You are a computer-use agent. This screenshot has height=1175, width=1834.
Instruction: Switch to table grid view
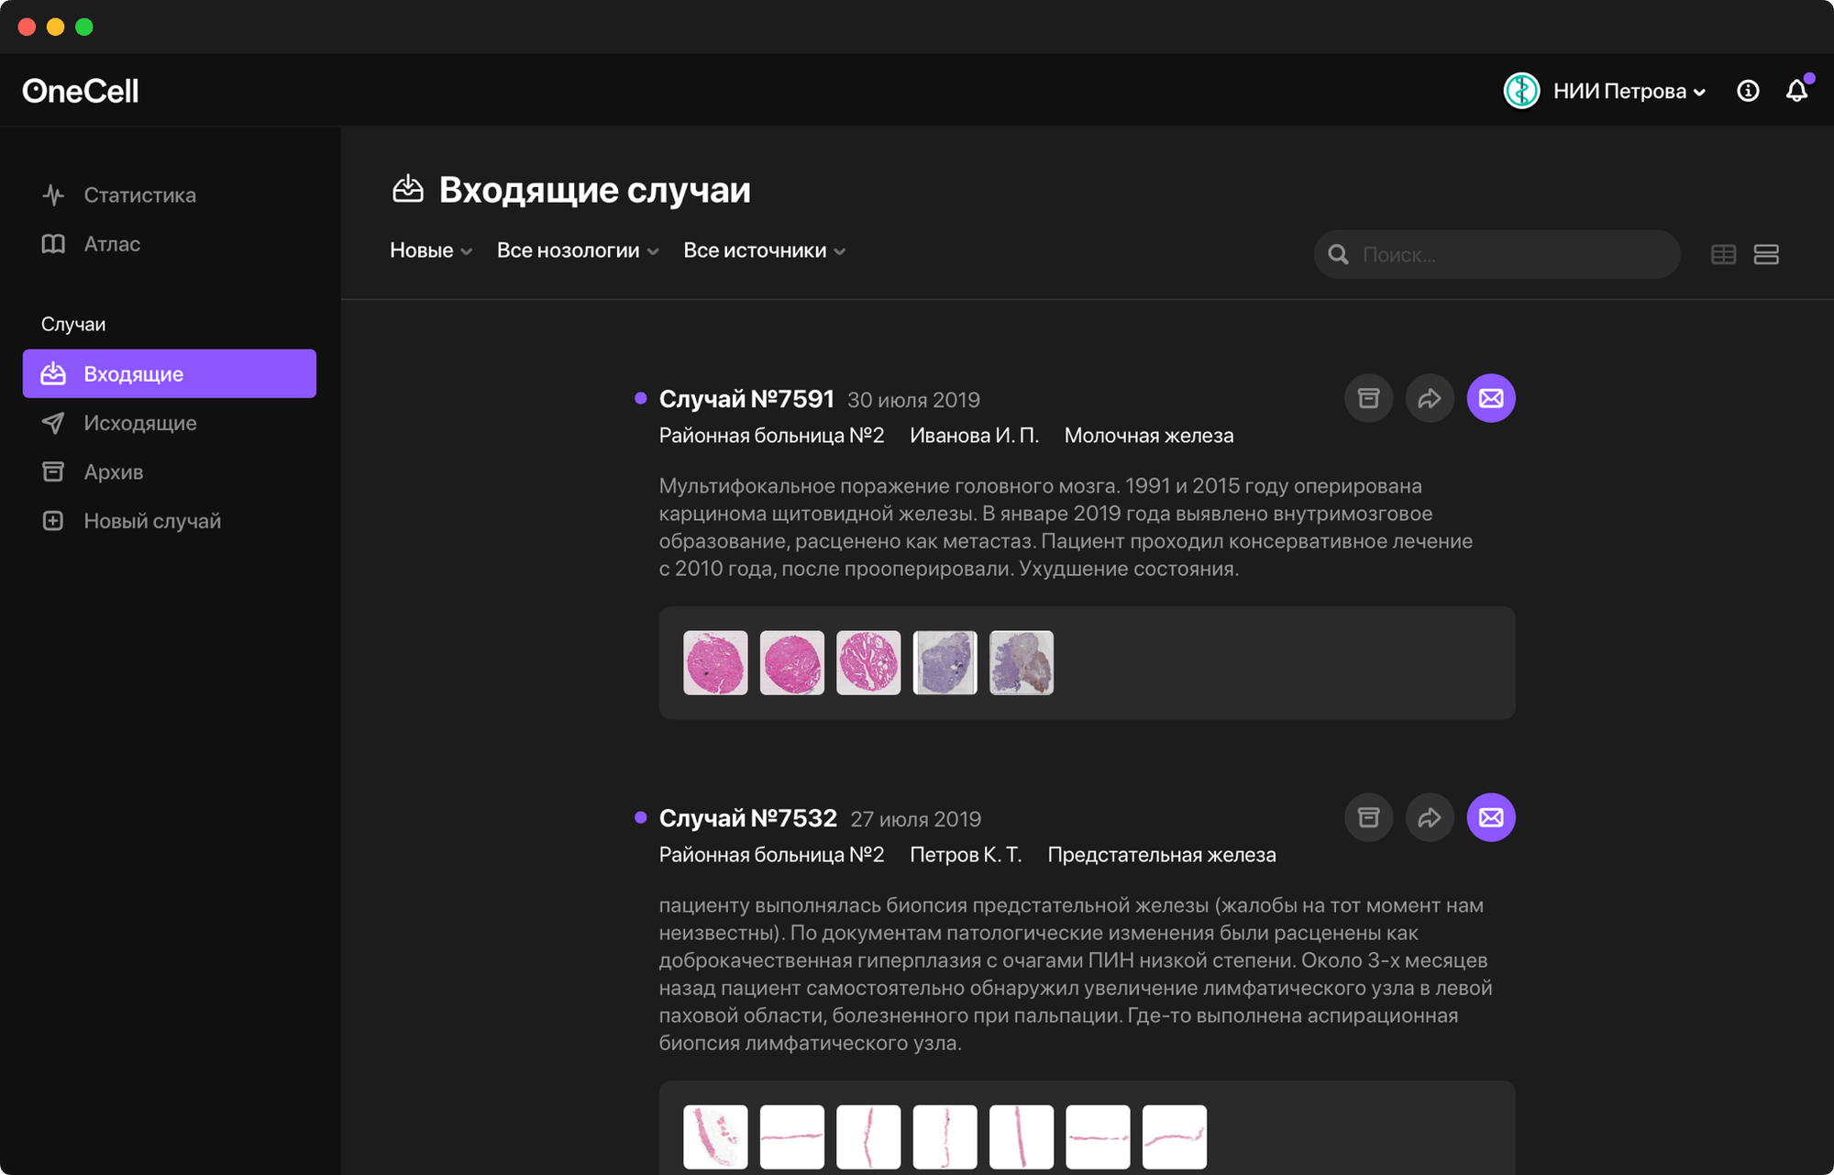[1723, 254]
